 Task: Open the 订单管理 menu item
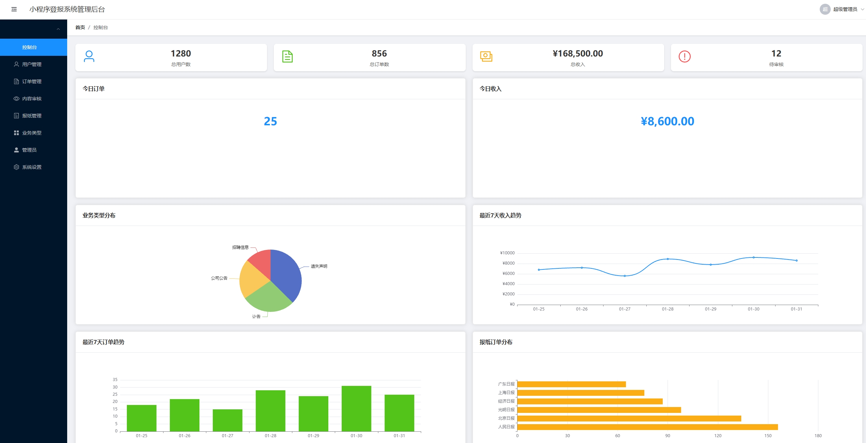point(32,81)
